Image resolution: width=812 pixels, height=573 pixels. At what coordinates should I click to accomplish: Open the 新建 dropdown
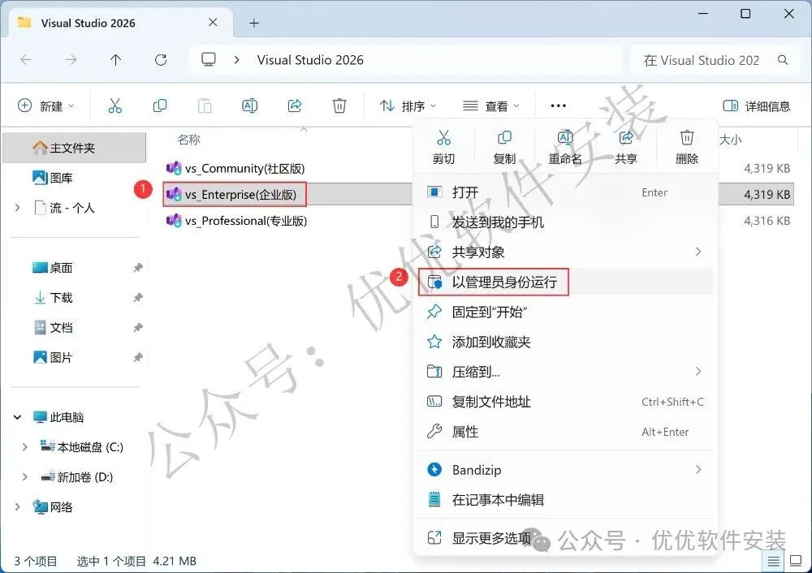pos(46,106)
